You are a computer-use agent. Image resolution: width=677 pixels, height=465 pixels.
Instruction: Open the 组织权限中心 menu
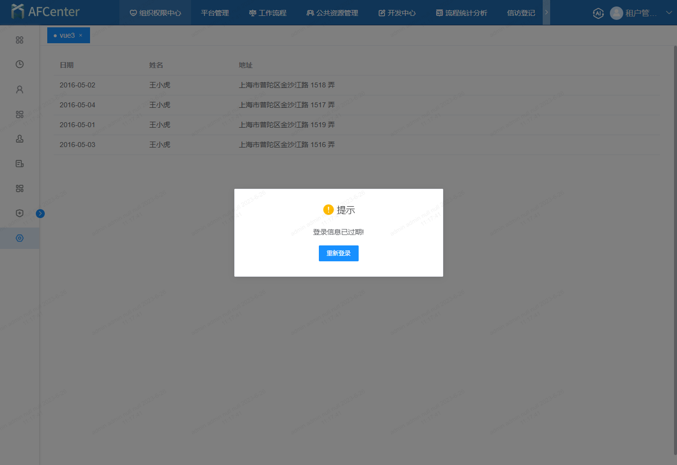tap(155, 13)
